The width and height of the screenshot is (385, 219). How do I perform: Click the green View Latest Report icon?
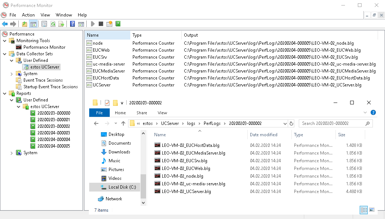[x=118, y=24]
